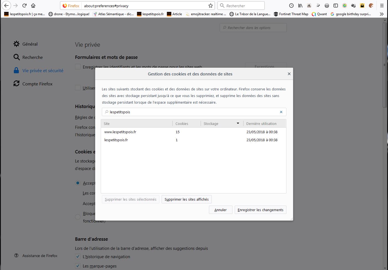Show more bookmarks with overflow chevron
This screenshot has width=388, height=270.
pos(382,14)
